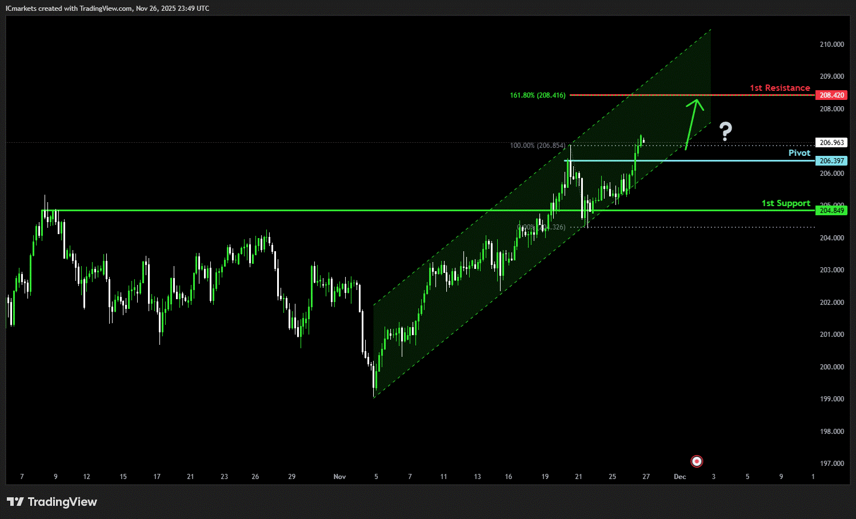Click the Nov label on date axis
The height and width of the screenshot is (519, 856).
pos(339,477)
